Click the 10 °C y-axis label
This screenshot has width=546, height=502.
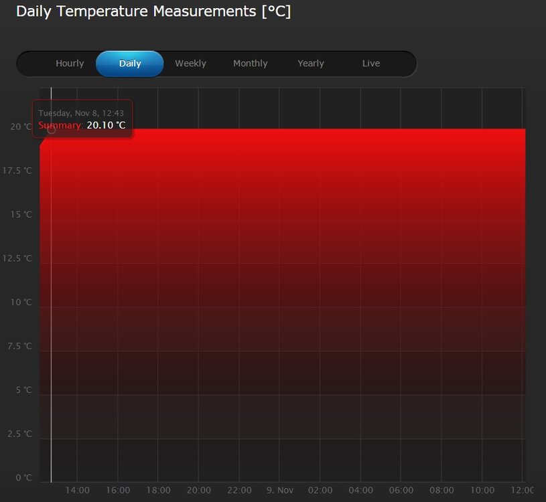(21, 302)
